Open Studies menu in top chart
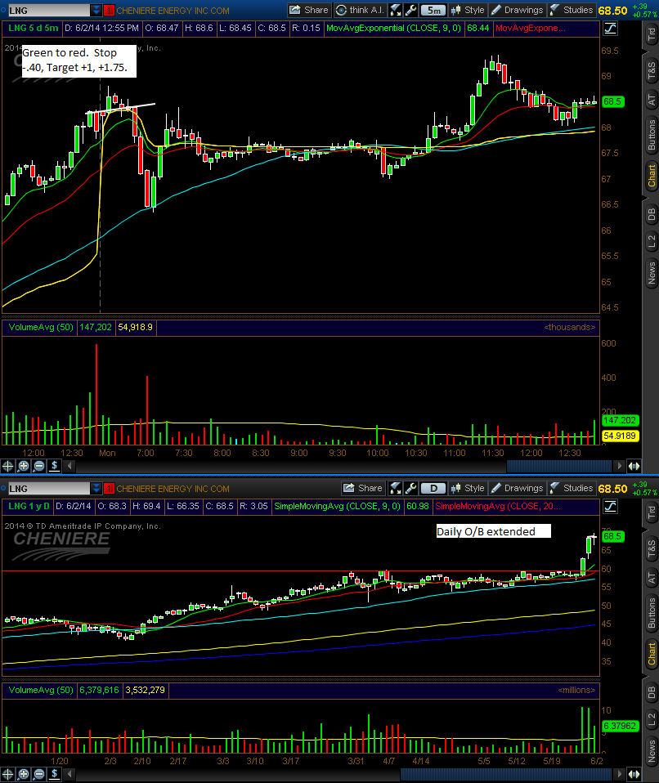The width and height of the screenshot is (659, 783). (x=571, y=10)
